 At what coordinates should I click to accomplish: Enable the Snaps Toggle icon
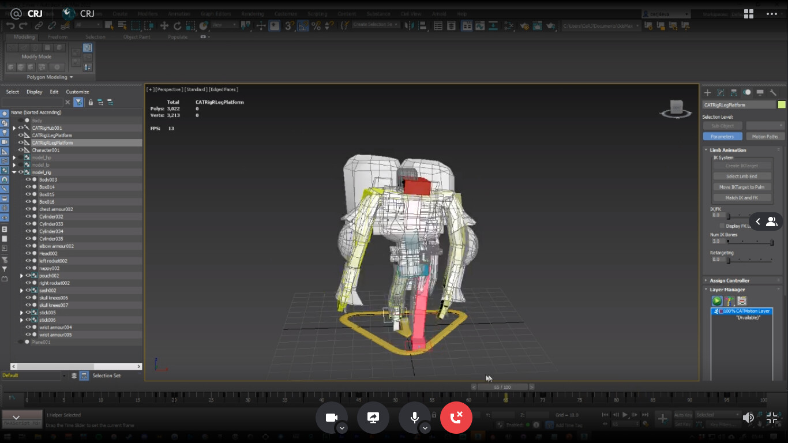point(288,25)
